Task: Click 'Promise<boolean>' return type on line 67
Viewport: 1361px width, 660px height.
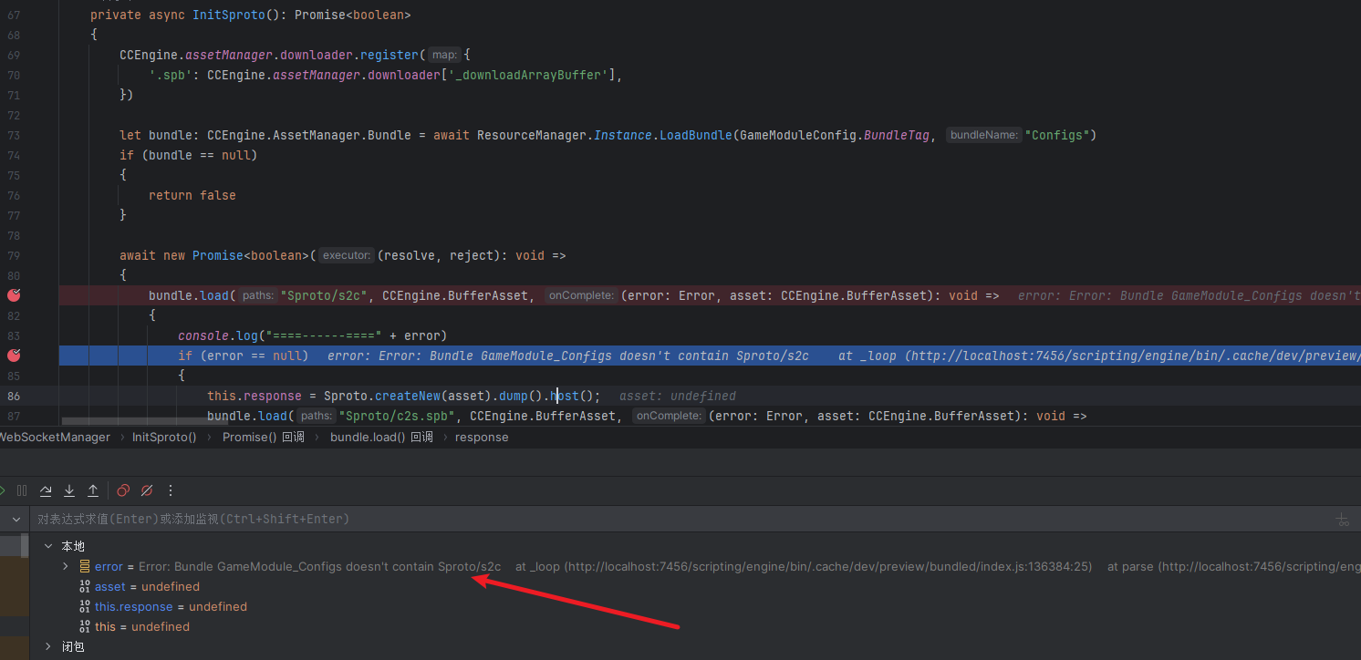Action: 353,15
